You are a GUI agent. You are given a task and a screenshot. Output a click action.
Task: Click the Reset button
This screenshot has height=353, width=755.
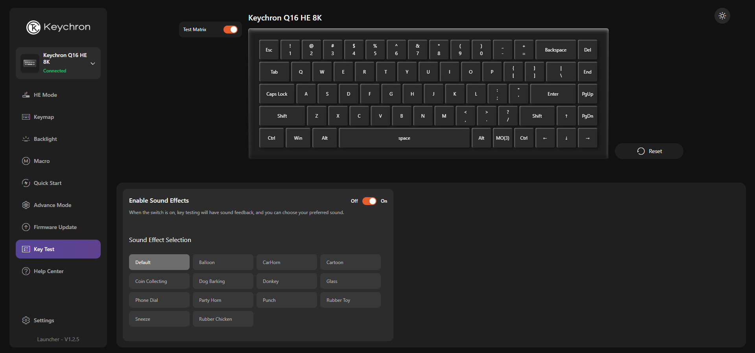(x=649, y=151)
